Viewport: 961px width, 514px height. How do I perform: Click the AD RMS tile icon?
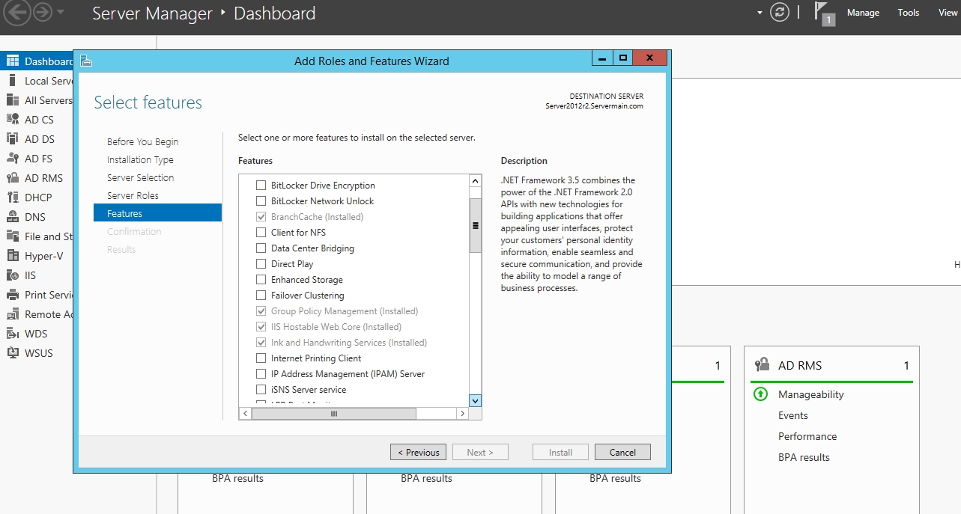pos(763,365)
